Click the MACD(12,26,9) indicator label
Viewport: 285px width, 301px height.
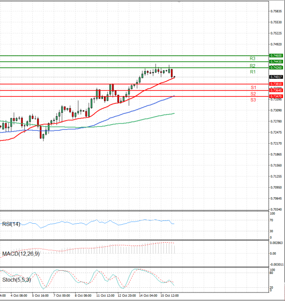tap(21, 254)
